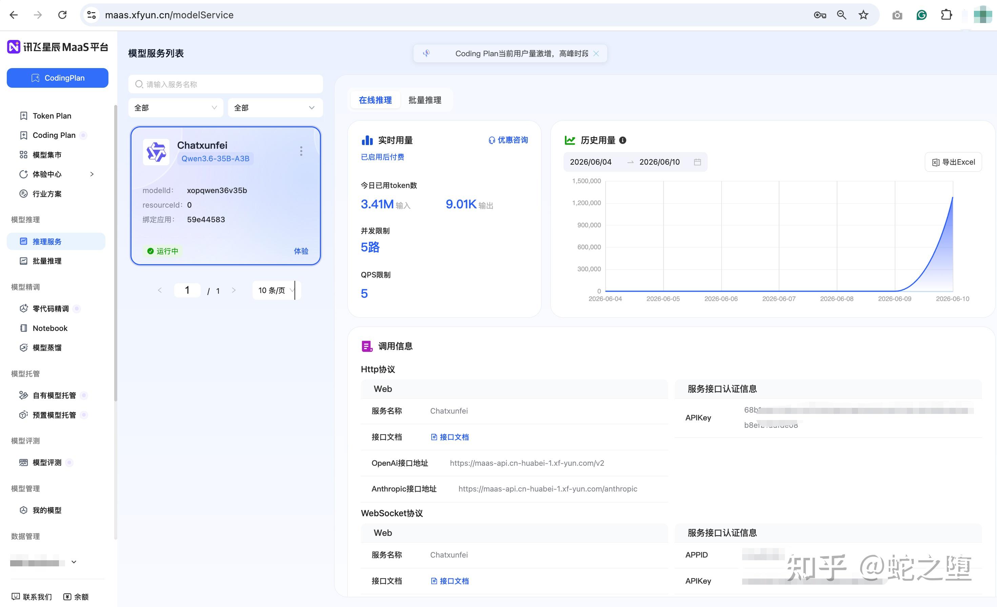Click 已启用后付费 link

(382, 157)
